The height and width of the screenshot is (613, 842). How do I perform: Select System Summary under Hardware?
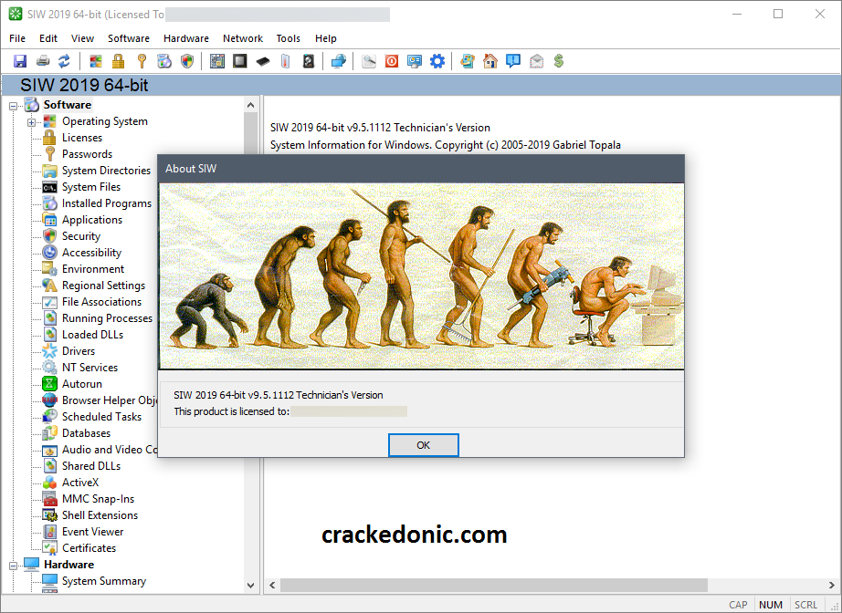coord(103,581)
